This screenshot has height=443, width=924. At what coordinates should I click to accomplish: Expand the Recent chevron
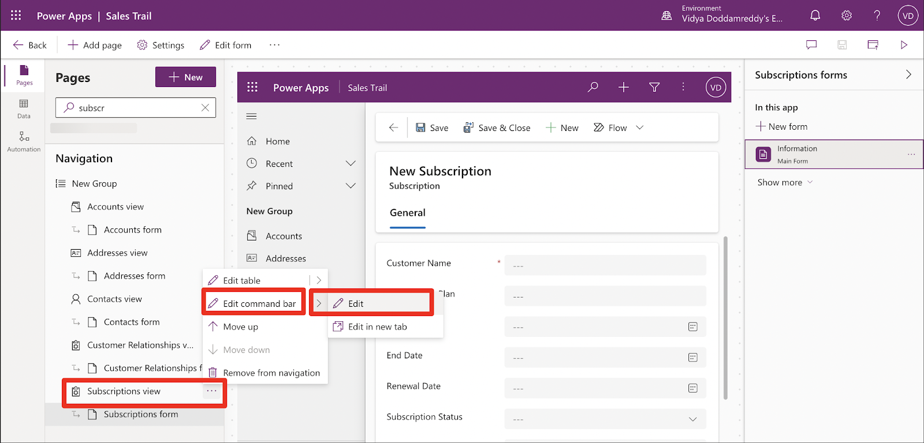[x=351, y=163]
